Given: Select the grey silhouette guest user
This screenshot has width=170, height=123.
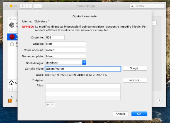Looking at the screenshot, I should [x=12, y=44].
